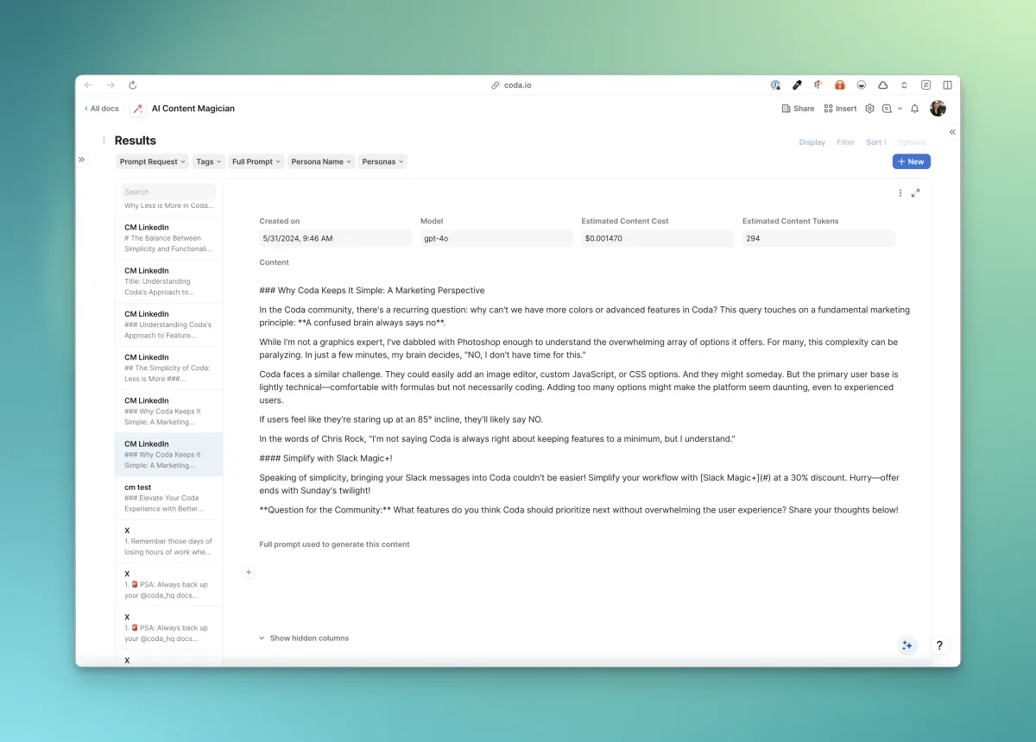Screen dimensions: 1036x742
Task: Click the Created on date field
Action: 335,238
